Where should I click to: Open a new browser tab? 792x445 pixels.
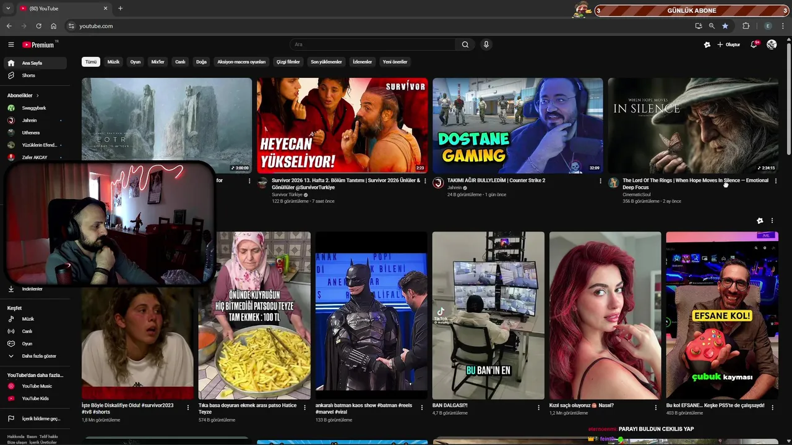click(120, 8)
